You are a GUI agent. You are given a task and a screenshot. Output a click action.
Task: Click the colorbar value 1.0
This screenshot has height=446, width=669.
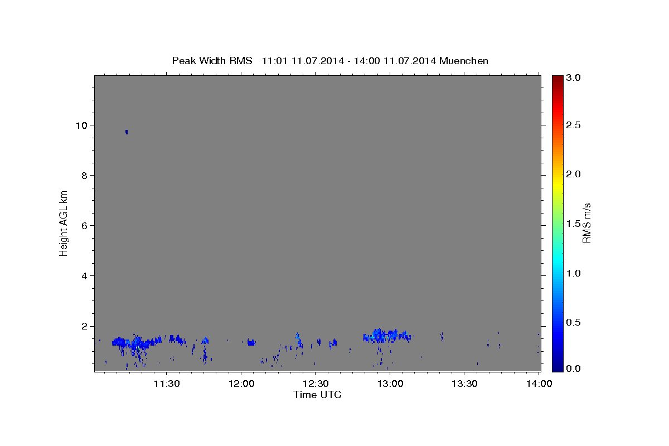[574, 273]
